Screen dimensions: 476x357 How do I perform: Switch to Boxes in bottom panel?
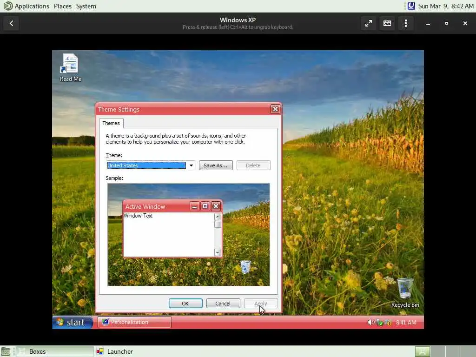click(x=55, y=351)
